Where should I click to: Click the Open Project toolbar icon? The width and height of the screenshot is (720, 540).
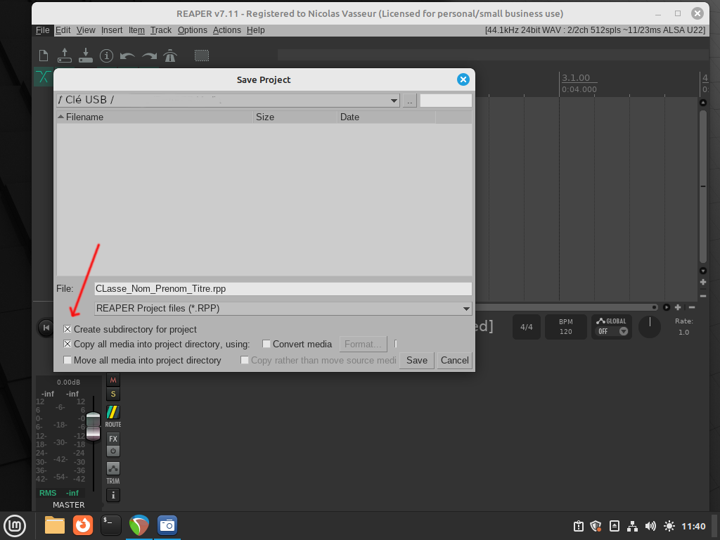tap(65, 56)
